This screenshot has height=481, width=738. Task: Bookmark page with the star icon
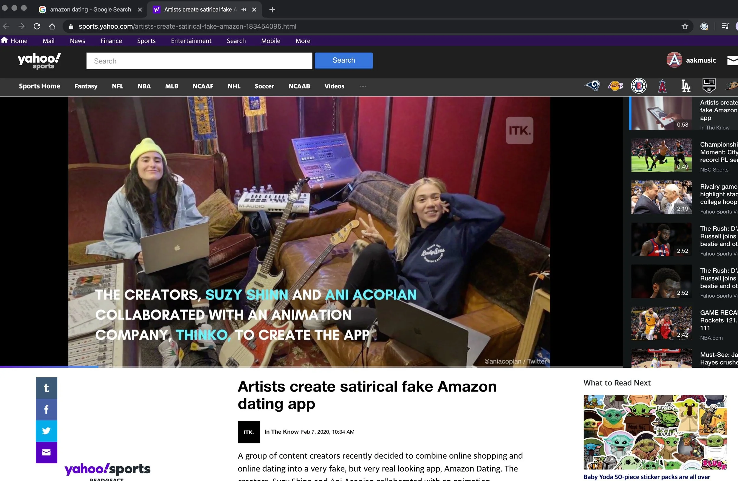(685, 26)
